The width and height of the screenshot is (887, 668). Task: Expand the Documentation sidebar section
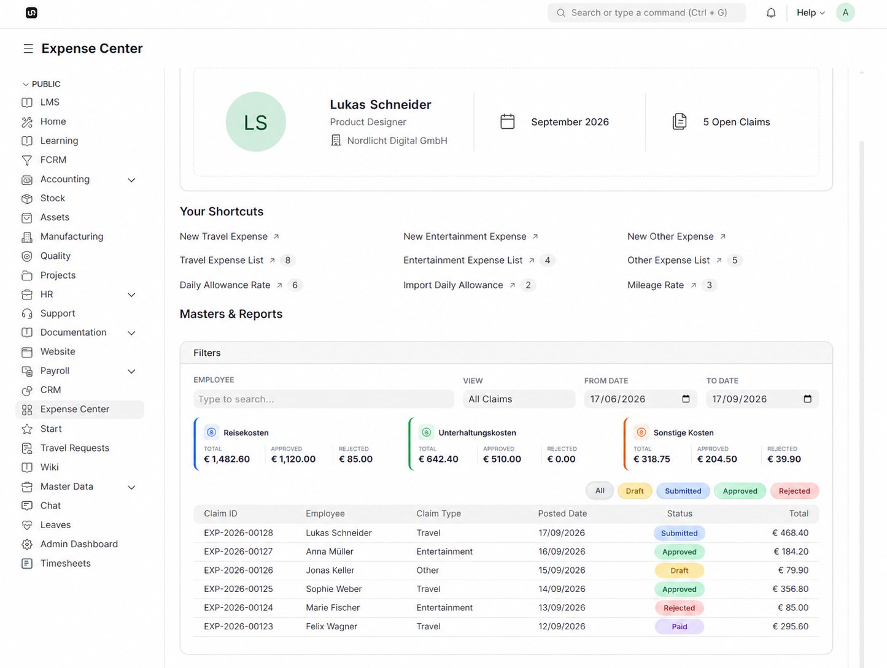(131, 332)
